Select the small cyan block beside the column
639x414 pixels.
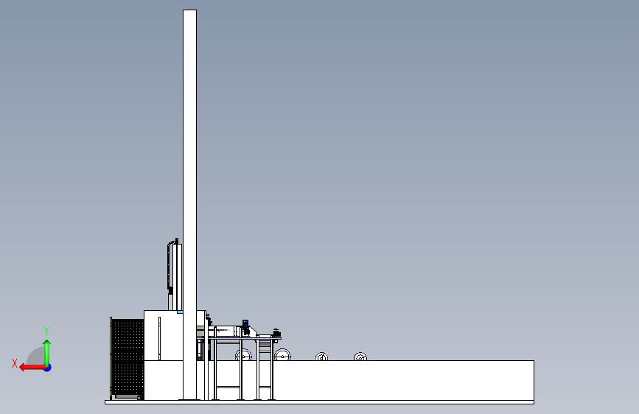[x=180, y=312]
